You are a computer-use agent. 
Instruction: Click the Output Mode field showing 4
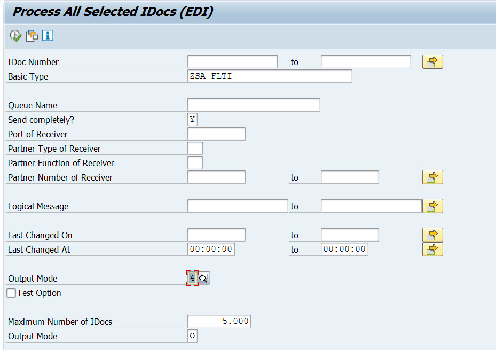click(x=192, y=278)
